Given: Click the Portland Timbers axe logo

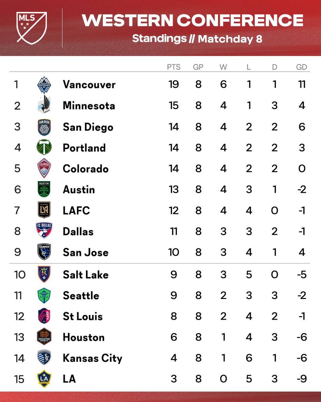Looking at the screenshot, I should [x=44, y=147].
